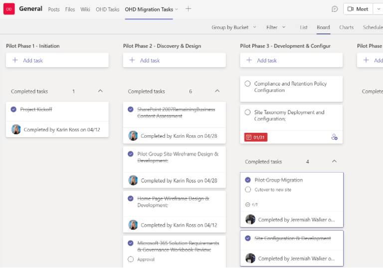Switch to Charts view

pos(346,27)
